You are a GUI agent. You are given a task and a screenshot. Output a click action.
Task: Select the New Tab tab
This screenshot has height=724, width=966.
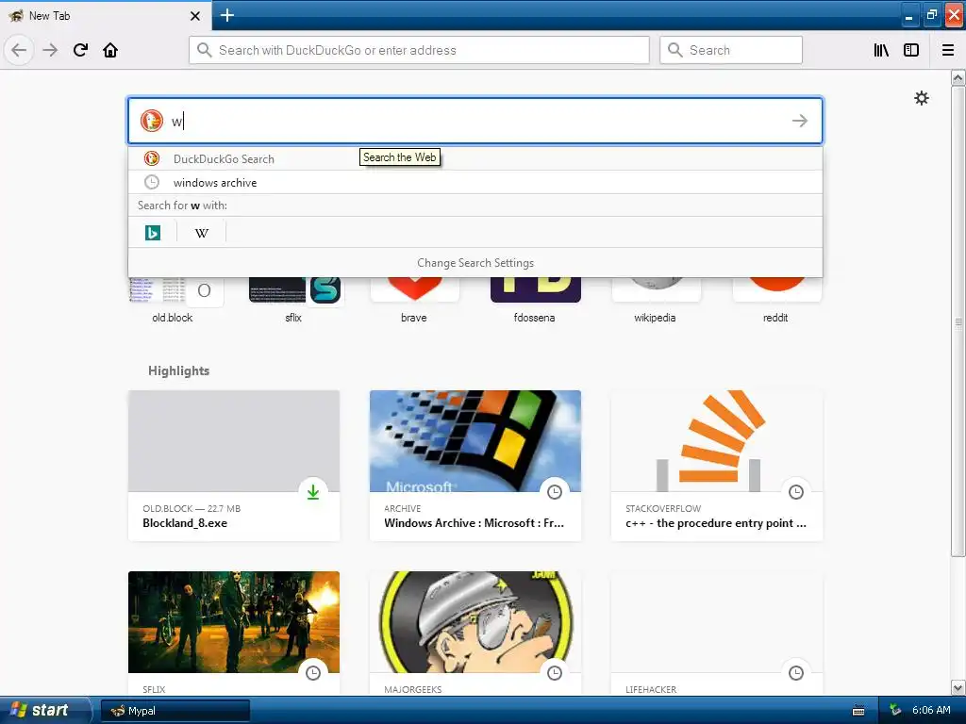[x=105, y=15]
